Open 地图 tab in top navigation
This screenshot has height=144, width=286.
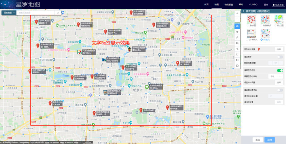click(217, 5)
